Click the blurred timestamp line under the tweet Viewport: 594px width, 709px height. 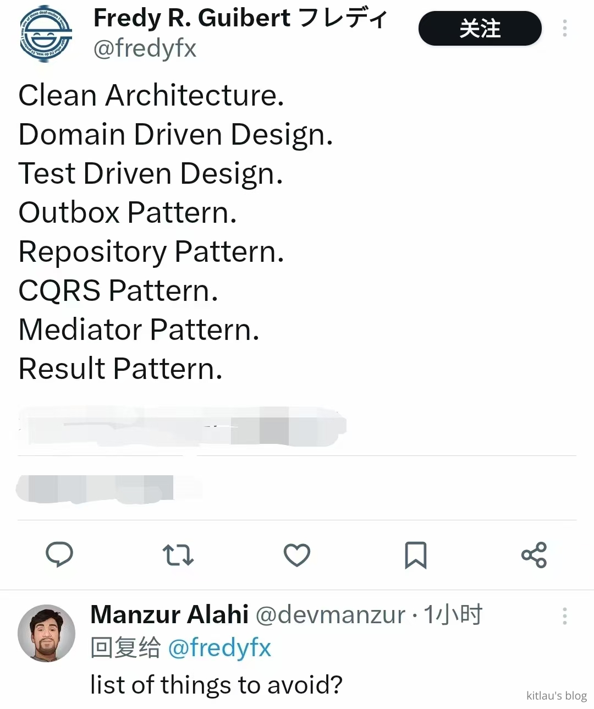tap(182, 426)
